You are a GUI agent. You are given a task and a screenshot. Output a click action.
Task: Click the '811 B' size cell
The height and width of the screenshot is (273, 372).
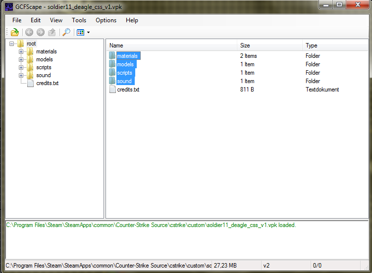click(x=247, y=90)
